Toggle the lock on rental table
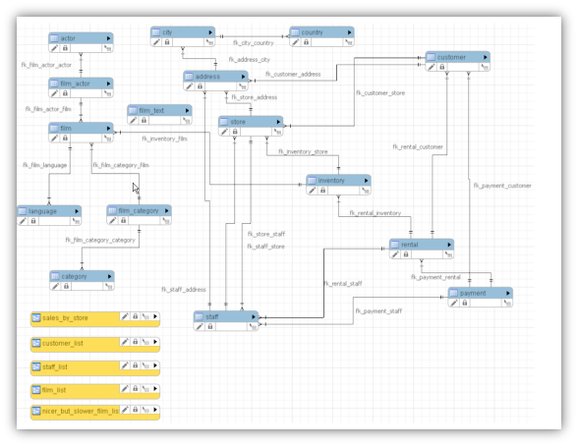Image resolution: width=578 pixels, height=446 pixels. 406,254
